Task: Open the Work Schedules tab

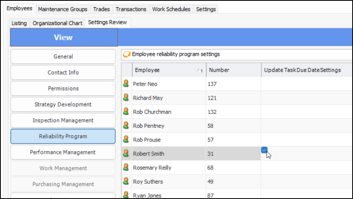Action: [x=171, y=9]
